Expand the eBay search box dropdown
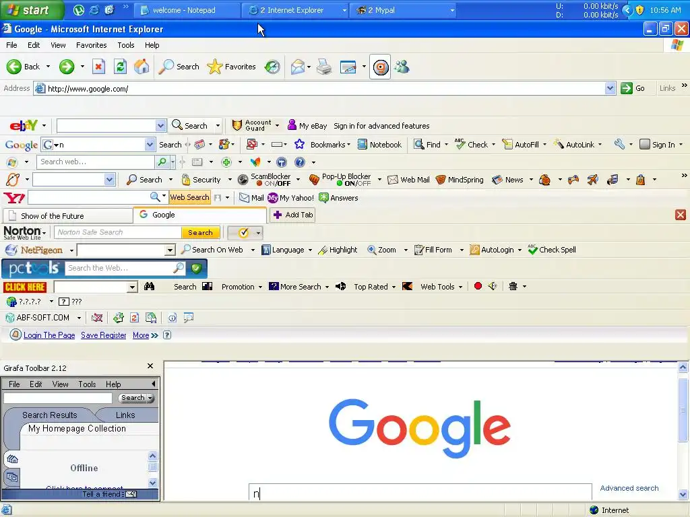Screen dimensions: 690x517 click(160, 126)
